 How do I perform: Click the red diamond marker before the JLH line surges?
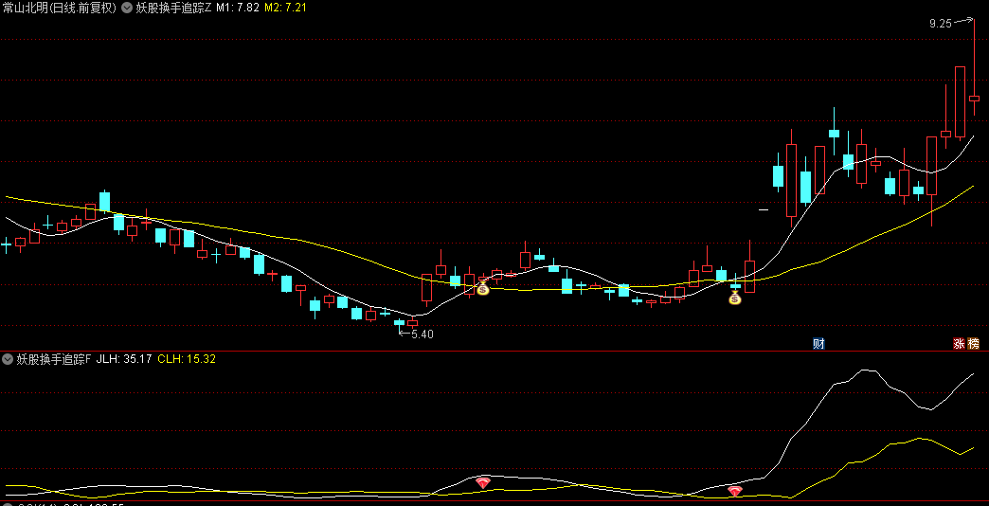[735, 491]
